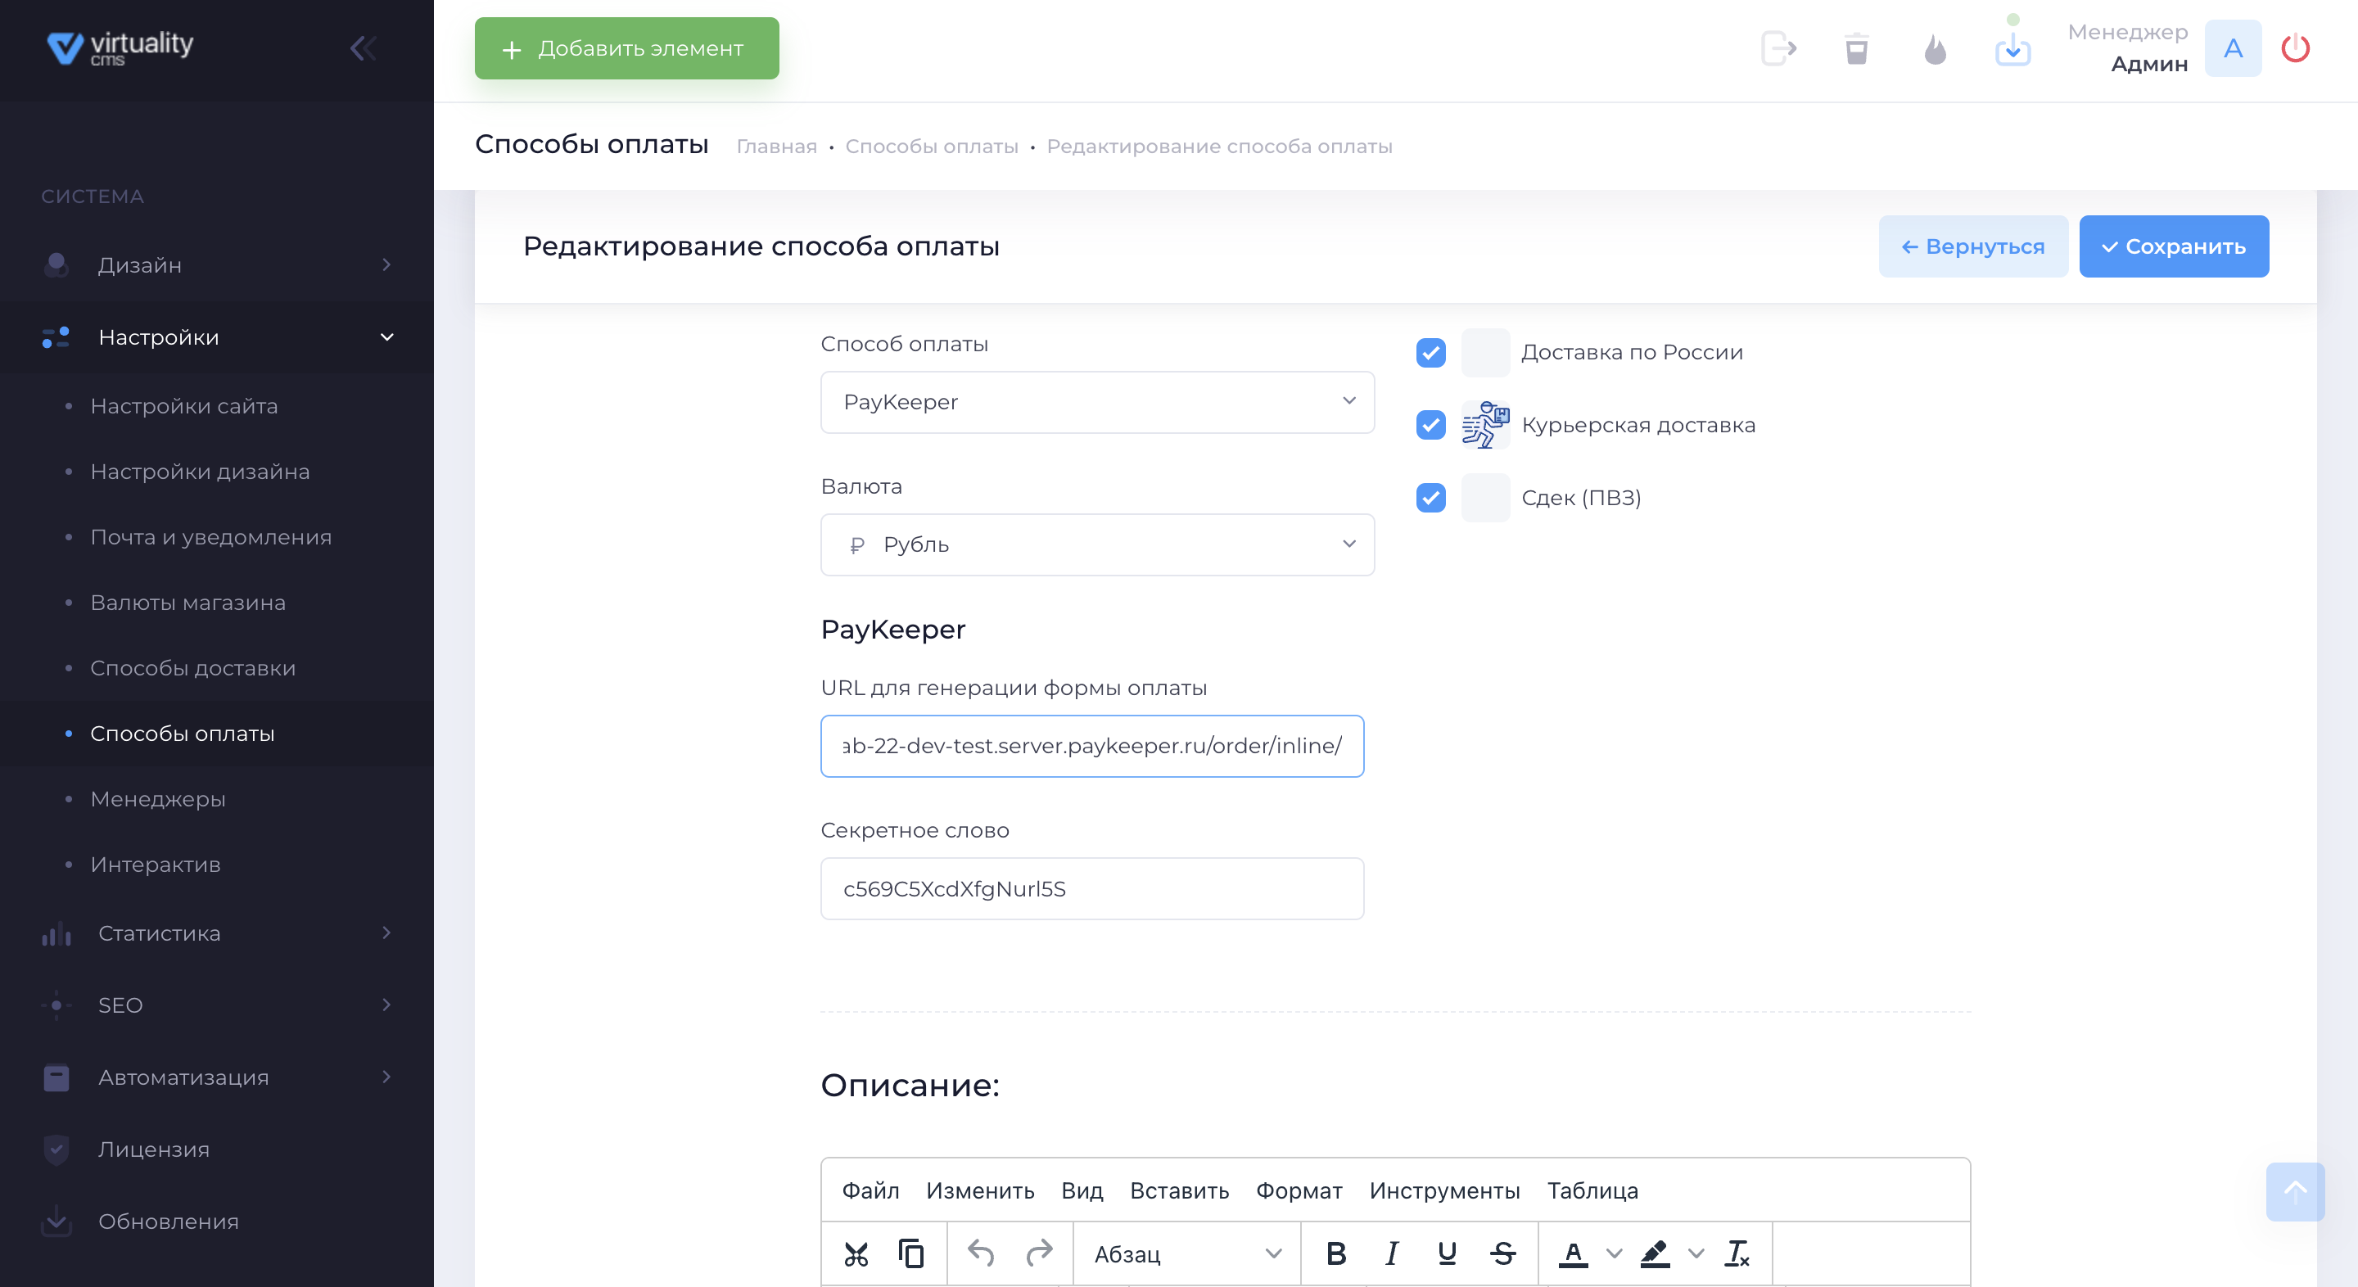Toggle Курьерская доставка checkbox

[x=1430, y=425]
